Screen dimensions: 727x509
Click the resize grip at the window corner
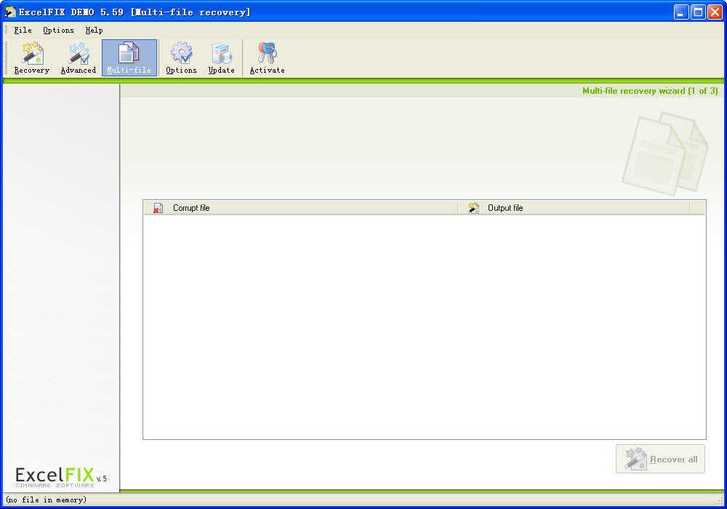point(720,502)
